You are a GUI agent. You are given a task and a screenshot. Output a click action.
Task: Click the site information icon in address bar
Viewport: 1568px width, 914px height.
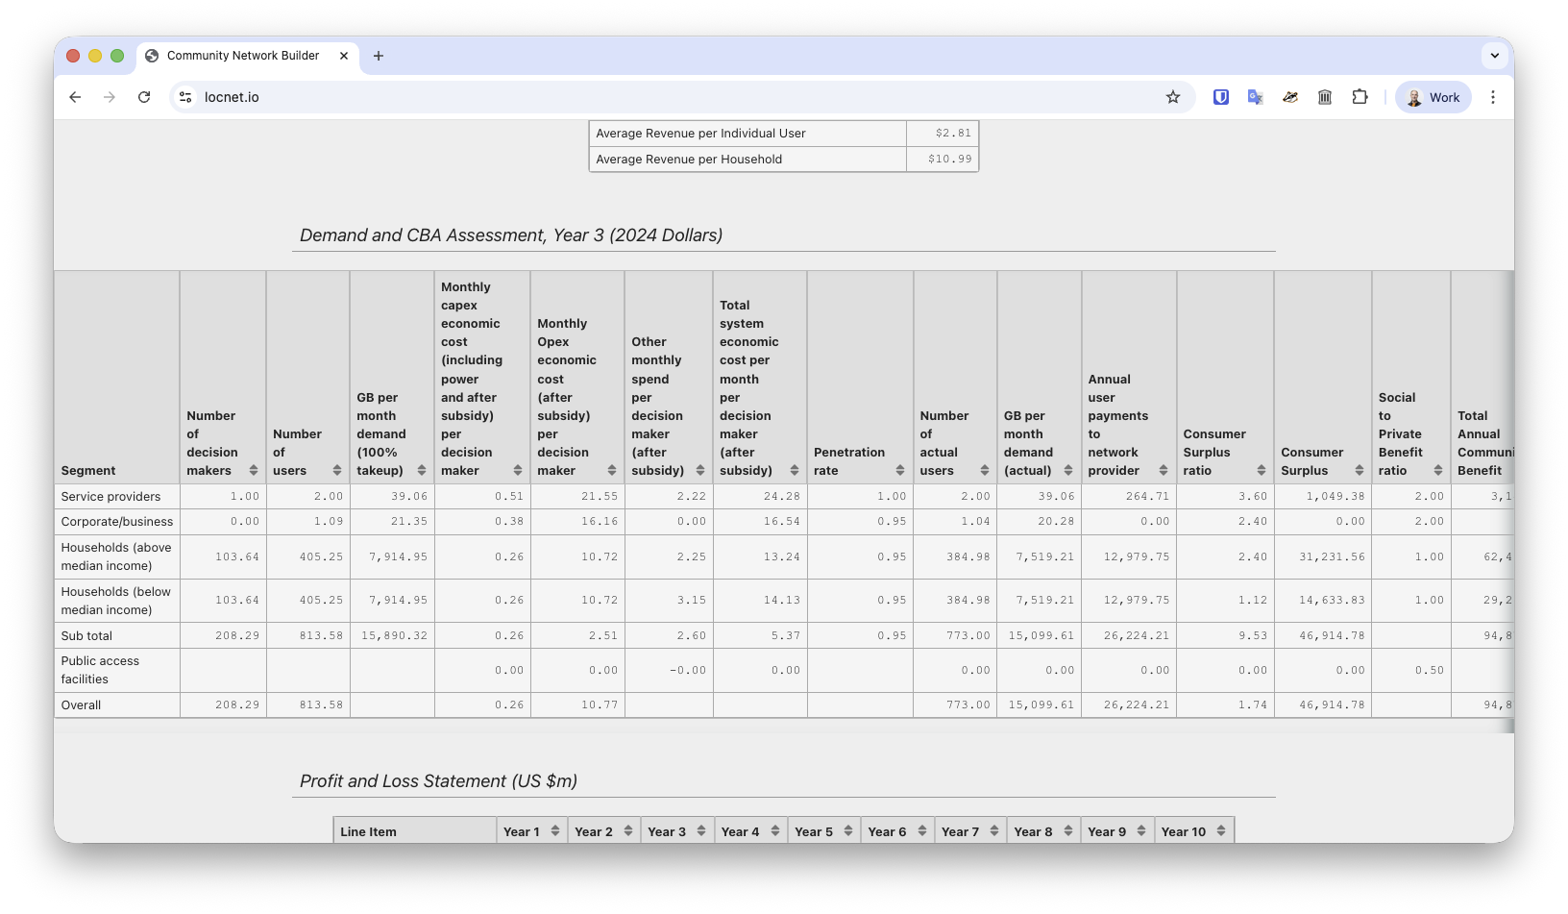[x=184, y=97]
